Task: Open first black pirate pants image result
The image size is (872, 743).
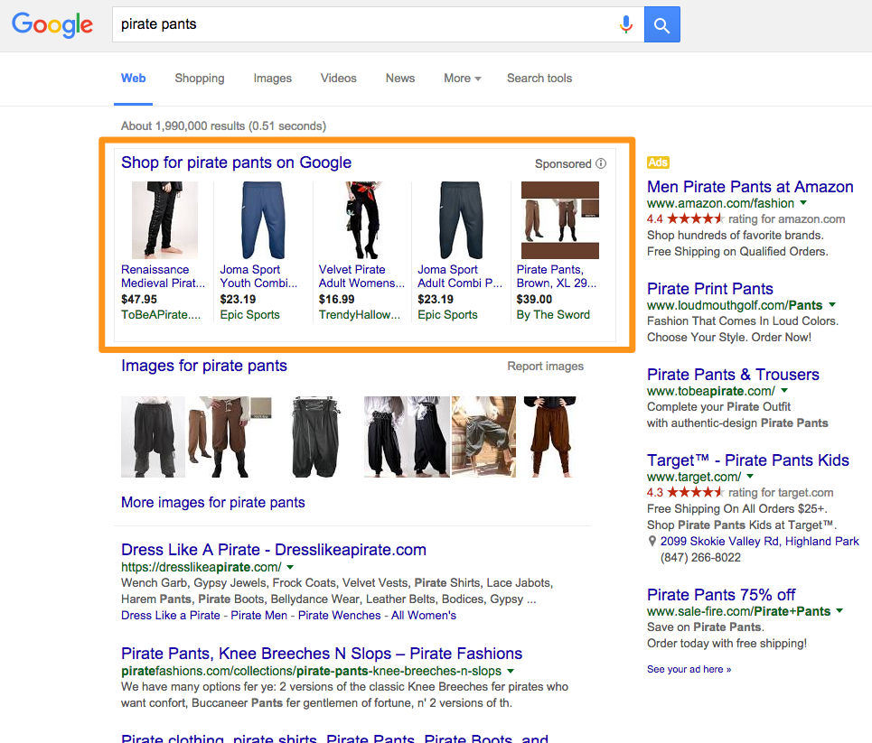Action: (x=153, y=437)
